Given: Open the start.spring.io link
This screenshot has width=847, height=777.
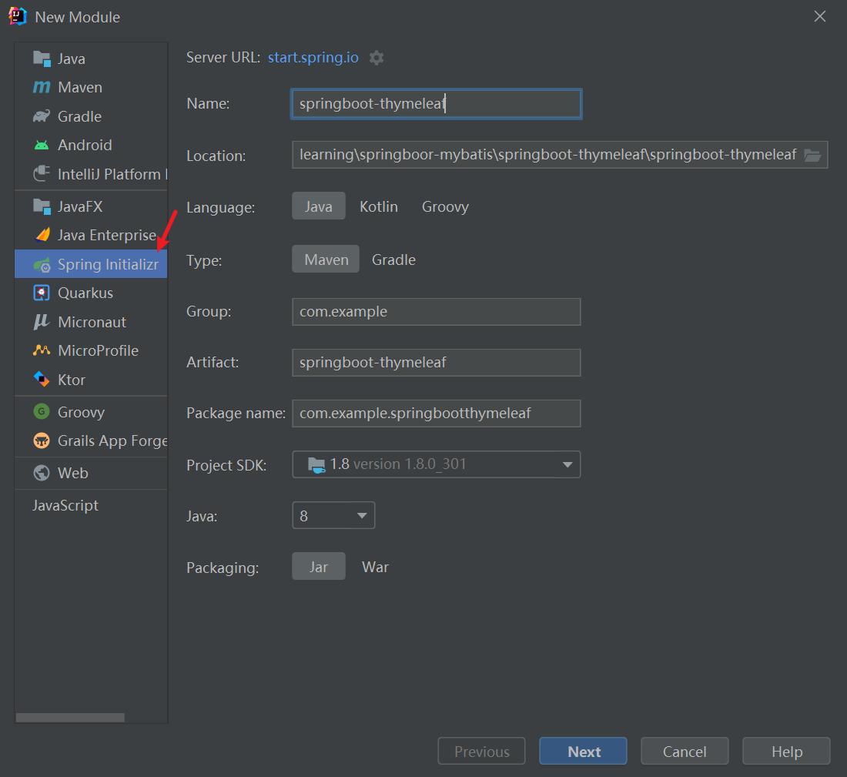Looking at the screenshot, I should point(313,57).
